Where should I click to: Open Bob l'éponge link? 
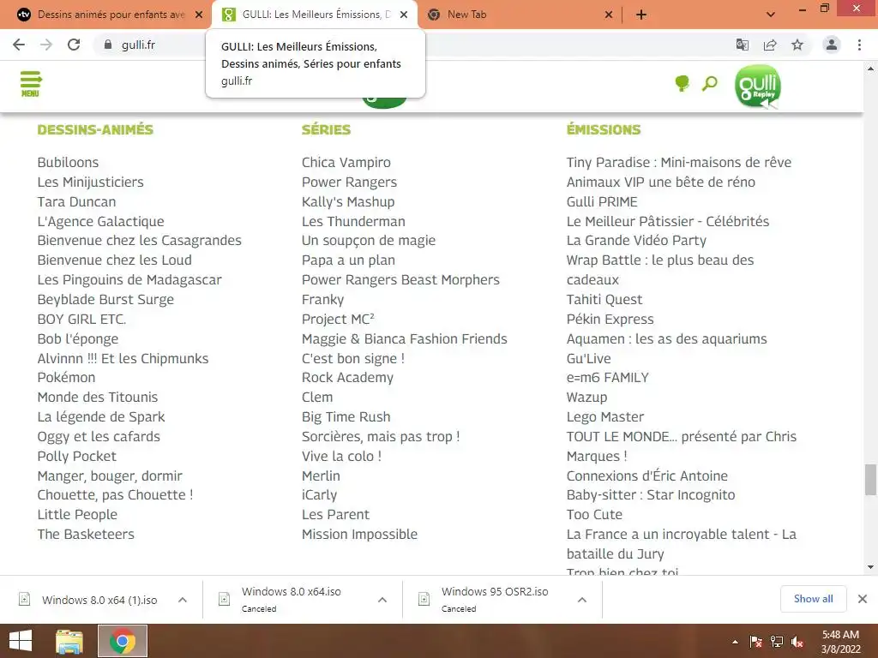(78, 338)
